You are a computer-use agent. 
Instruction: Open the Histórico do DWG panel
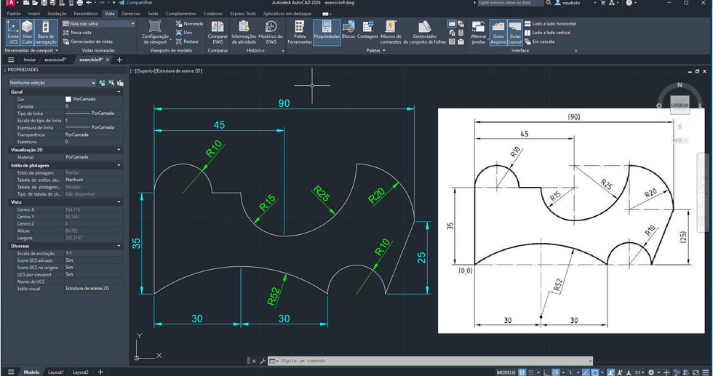point(271,33)
